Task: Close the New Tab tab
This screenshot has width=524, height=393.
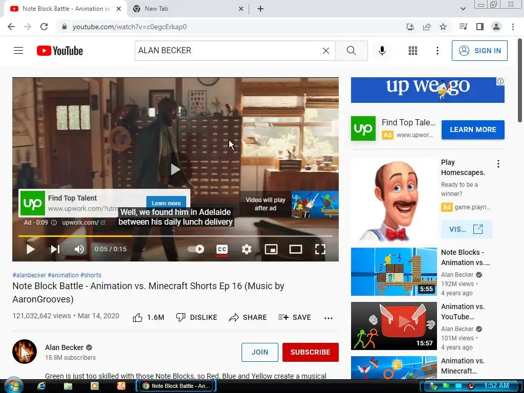Action: click(x=241, y=9)
